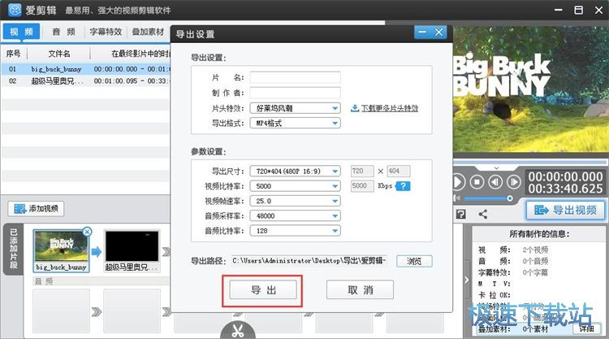Step forward one frame in the preview
This screenshot has width=609, height=339.
point(513,181)
